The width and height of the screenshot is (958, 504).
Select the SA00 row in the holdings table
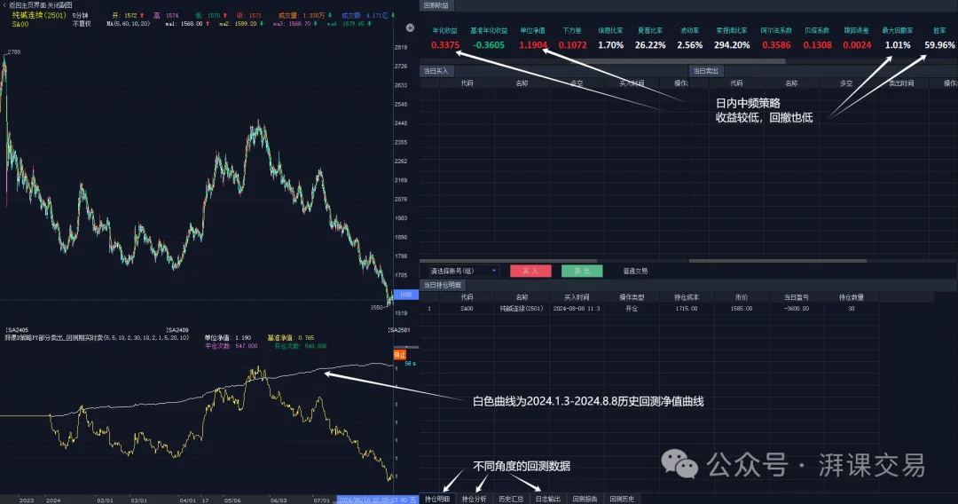tap(649, 309)
